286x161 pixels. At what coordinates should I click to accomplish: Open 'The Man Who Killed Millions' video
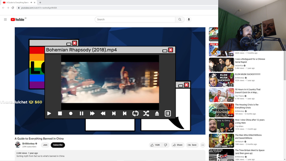click(248, 136)
